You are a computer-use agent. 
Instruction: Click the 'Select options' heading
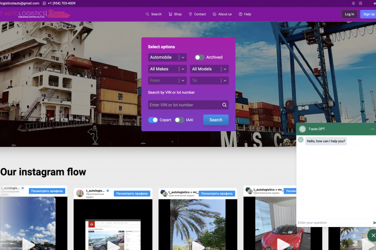pos(161,47)
